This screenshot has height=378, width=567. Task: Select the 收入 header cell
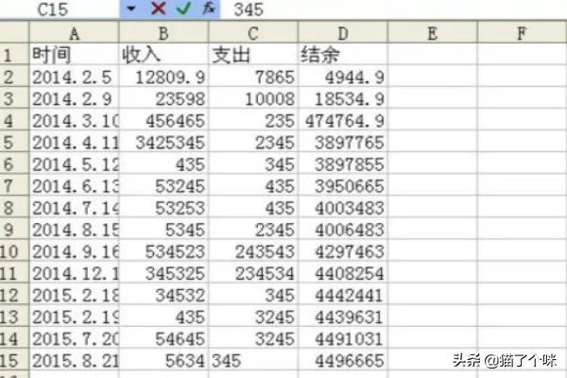click(163, 53)
